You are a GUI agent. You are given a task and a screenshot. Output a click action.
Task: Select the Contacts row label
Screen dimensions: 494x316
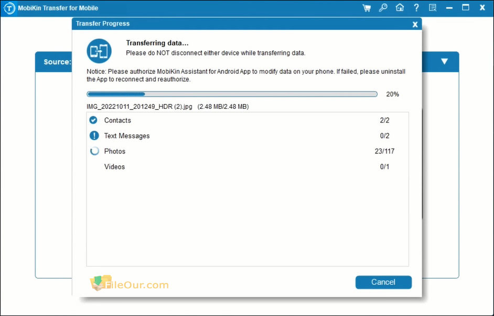point(117,120)
